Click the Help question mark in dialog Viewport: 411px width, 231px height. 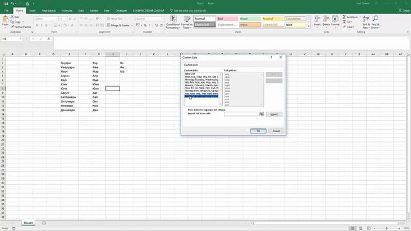pos(271,57)
